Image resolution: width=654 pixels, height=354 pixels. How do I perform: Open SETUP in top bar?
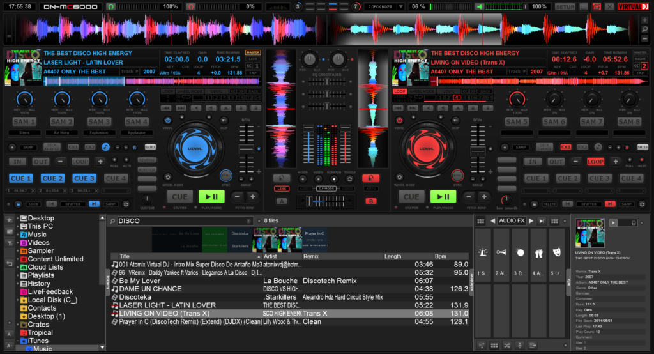point(565,6)
